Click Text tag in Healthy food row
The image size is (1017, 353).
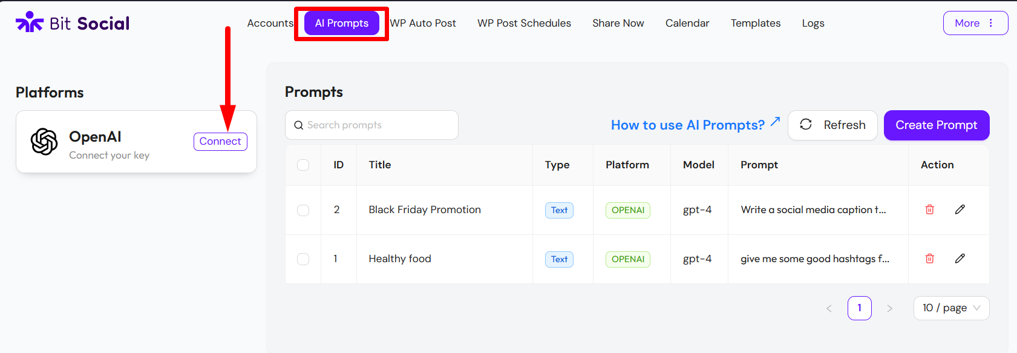(x=559, y=259)
